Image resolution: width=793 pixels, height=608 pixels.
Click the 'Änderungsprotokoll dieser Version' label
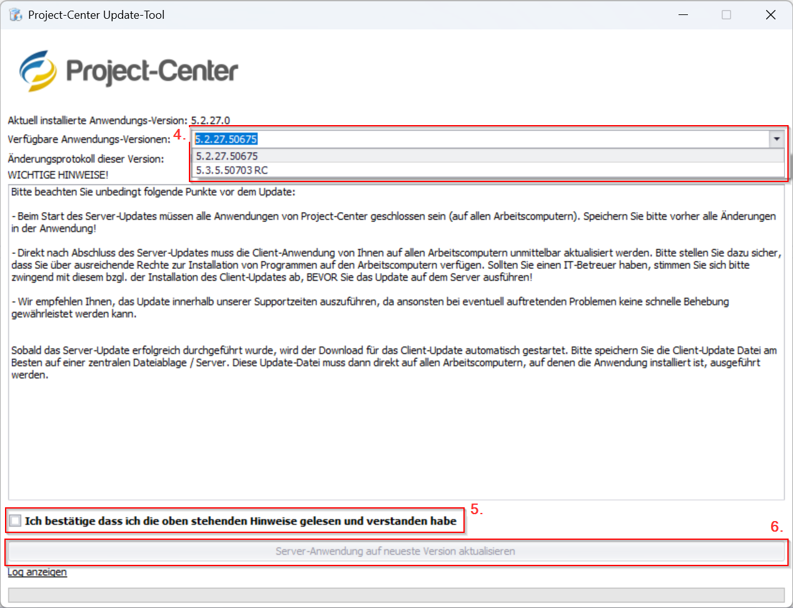click(x=86, y=159)
